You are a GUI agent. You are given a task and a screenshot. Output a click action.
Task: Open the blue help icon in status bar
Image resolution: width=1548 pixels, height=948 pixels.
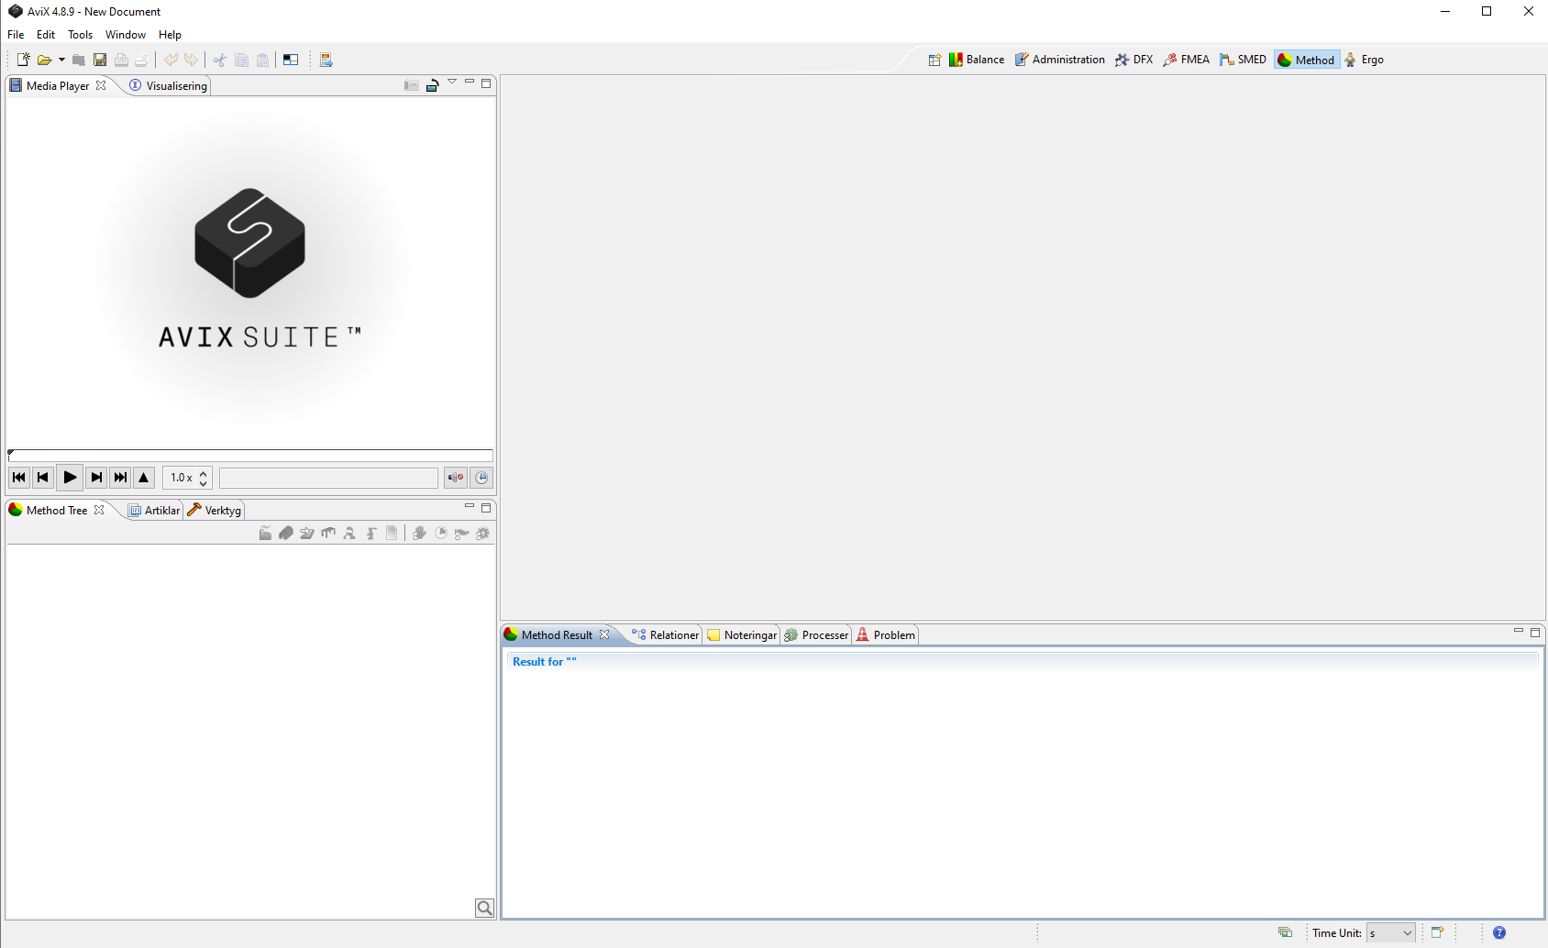[1499, 932]
